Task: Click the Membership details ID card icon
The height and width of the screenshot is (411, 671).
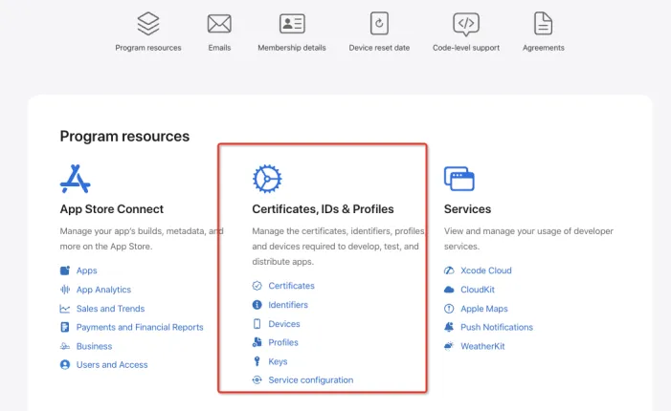Action: tap(292, 24)
